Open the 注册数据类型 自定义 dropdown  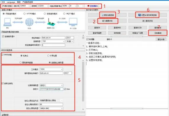tap(51, 85)
